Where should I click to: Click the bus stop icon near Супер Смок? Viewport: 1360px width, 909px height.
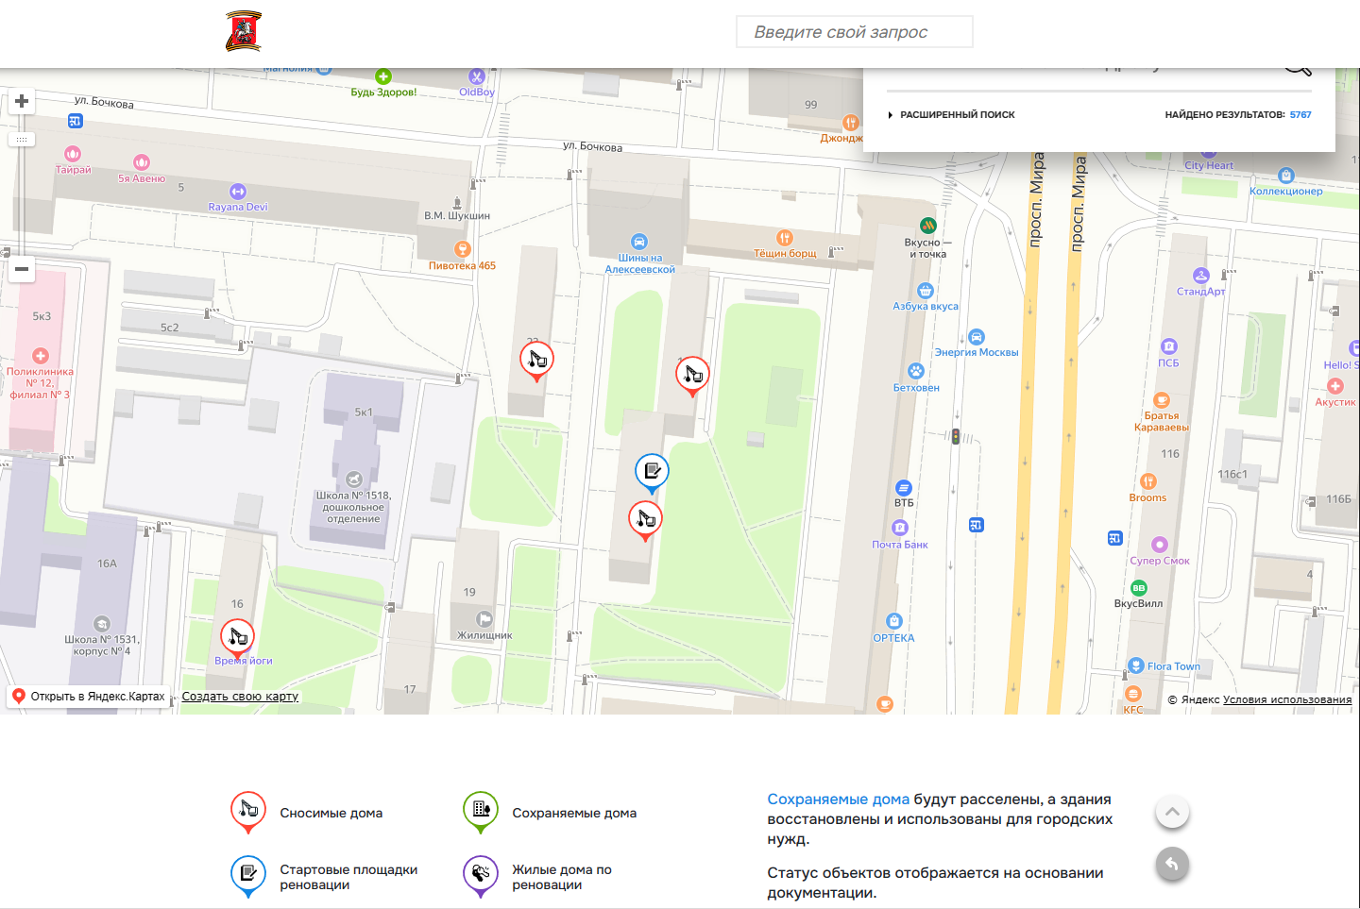pyautogui.click(x=1115, y=538)
